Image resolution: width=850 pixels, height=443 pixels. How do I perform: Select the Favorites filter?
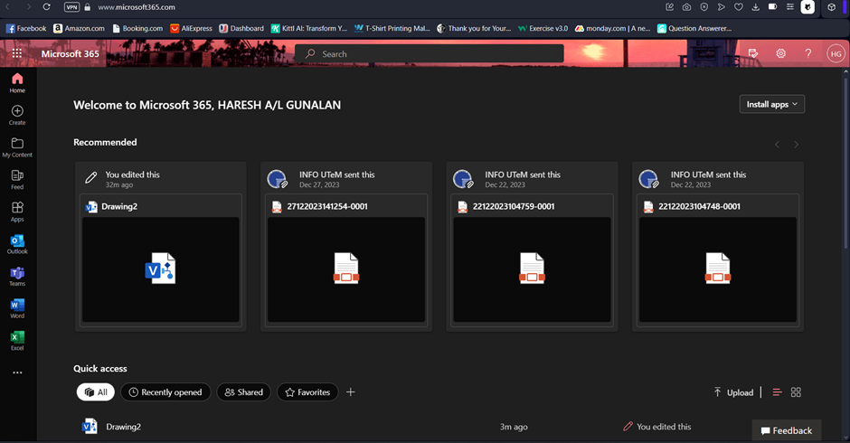(307, 392)
